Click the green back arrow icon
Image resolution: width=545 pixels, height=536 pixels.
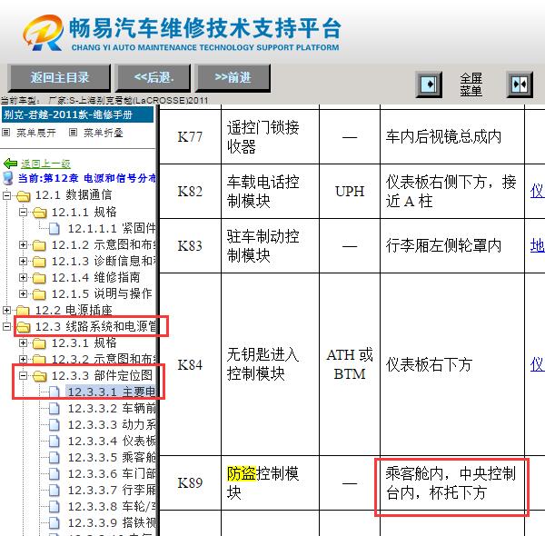10,164
